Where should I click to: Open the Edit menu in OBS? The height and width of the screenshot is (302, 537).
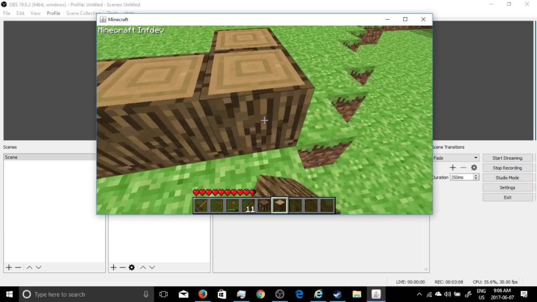(20, 13)
